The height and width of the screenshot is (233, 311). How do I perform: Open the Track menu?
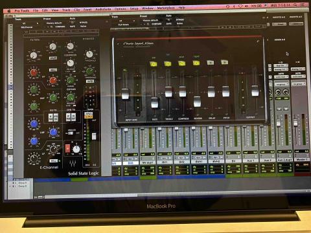click(x=66, y=10)
